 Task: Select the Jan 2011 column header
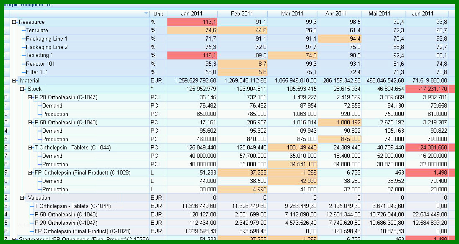coord(192,14)
